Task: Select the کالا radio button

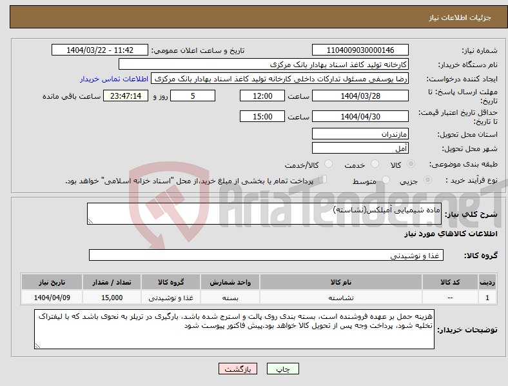Action: (411, 164)
